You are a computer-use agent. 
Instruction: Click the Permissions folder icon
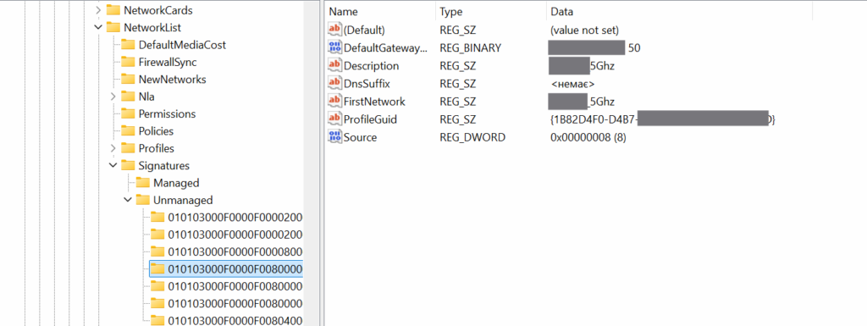click(x=129, y=113)
